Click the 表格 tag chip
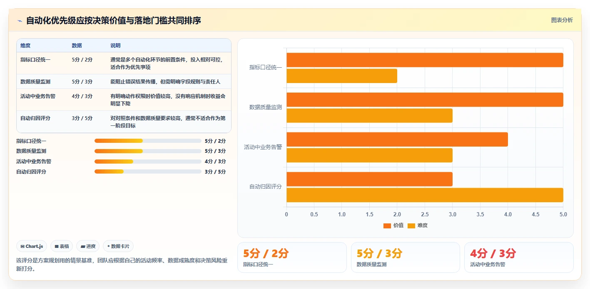The image size is (590, 289). point(62,246)
